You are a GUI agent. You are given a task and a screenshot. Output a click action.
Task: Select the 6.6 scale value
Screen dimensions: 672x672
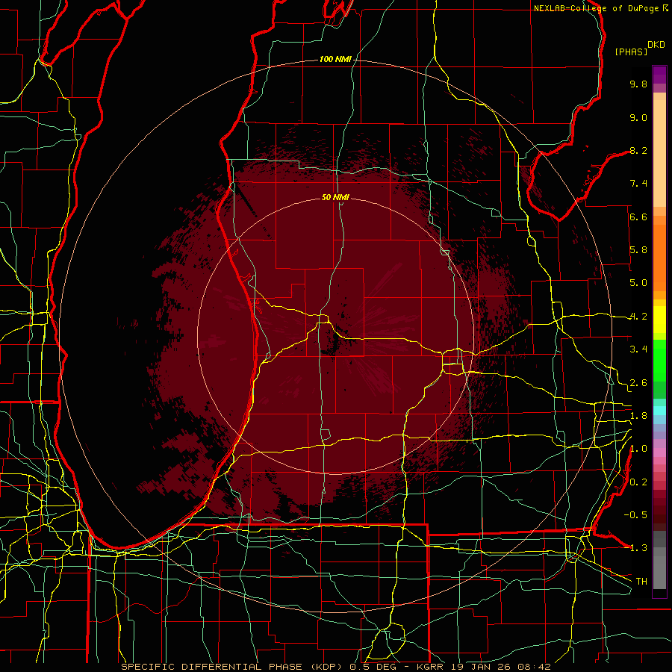coord(638,217)
